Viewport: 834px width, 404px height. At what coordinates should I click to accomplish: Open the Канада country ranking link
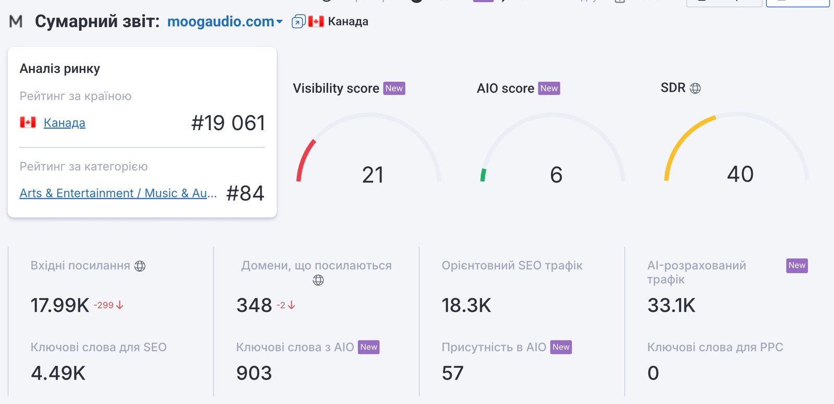(65, 123)
